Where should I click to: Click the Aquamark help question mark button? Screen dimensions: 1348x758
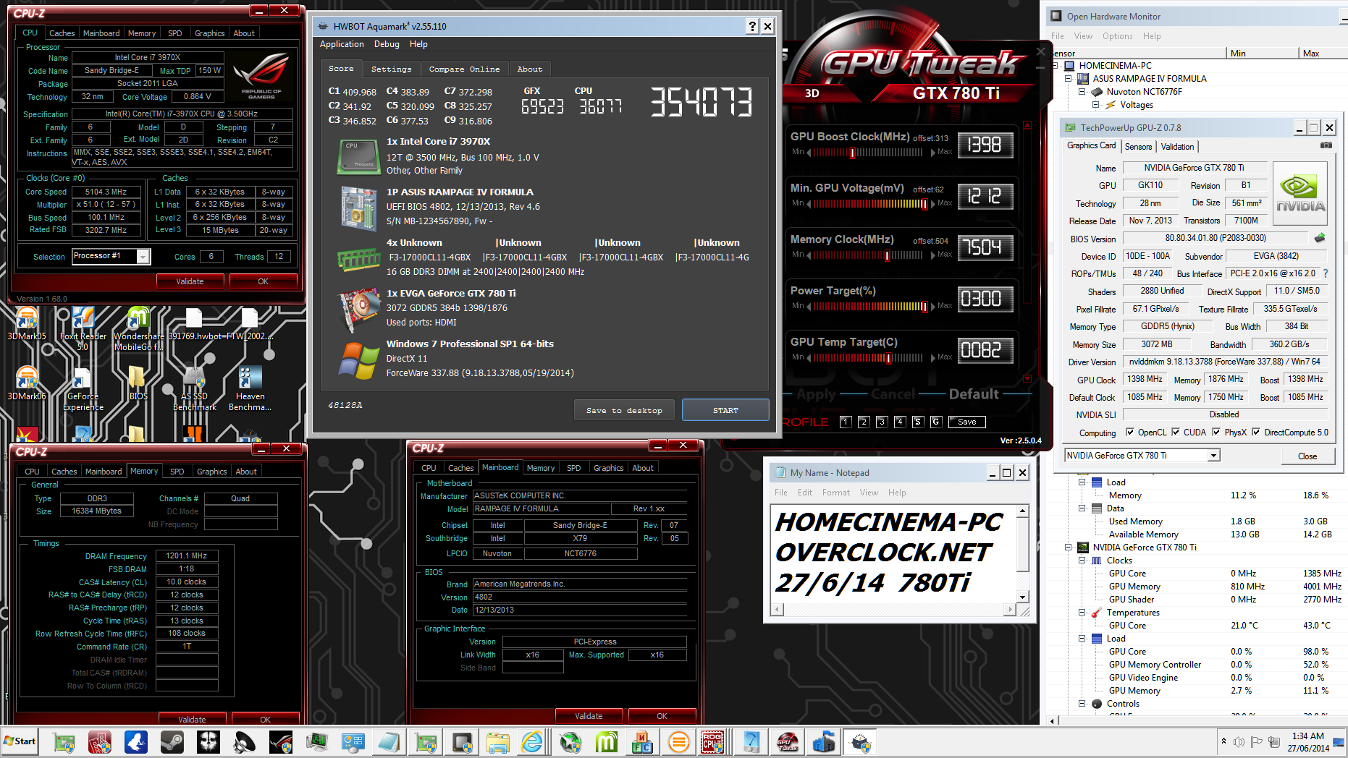[x=752, y=27]
